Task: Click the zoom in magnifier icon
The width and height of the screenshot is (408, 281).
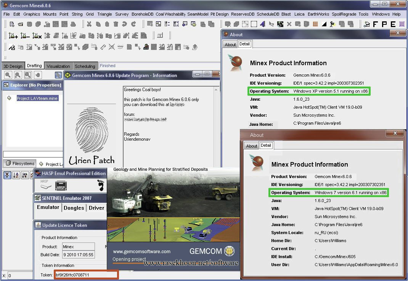Action: pyautogui.click(x=8, y=75)
